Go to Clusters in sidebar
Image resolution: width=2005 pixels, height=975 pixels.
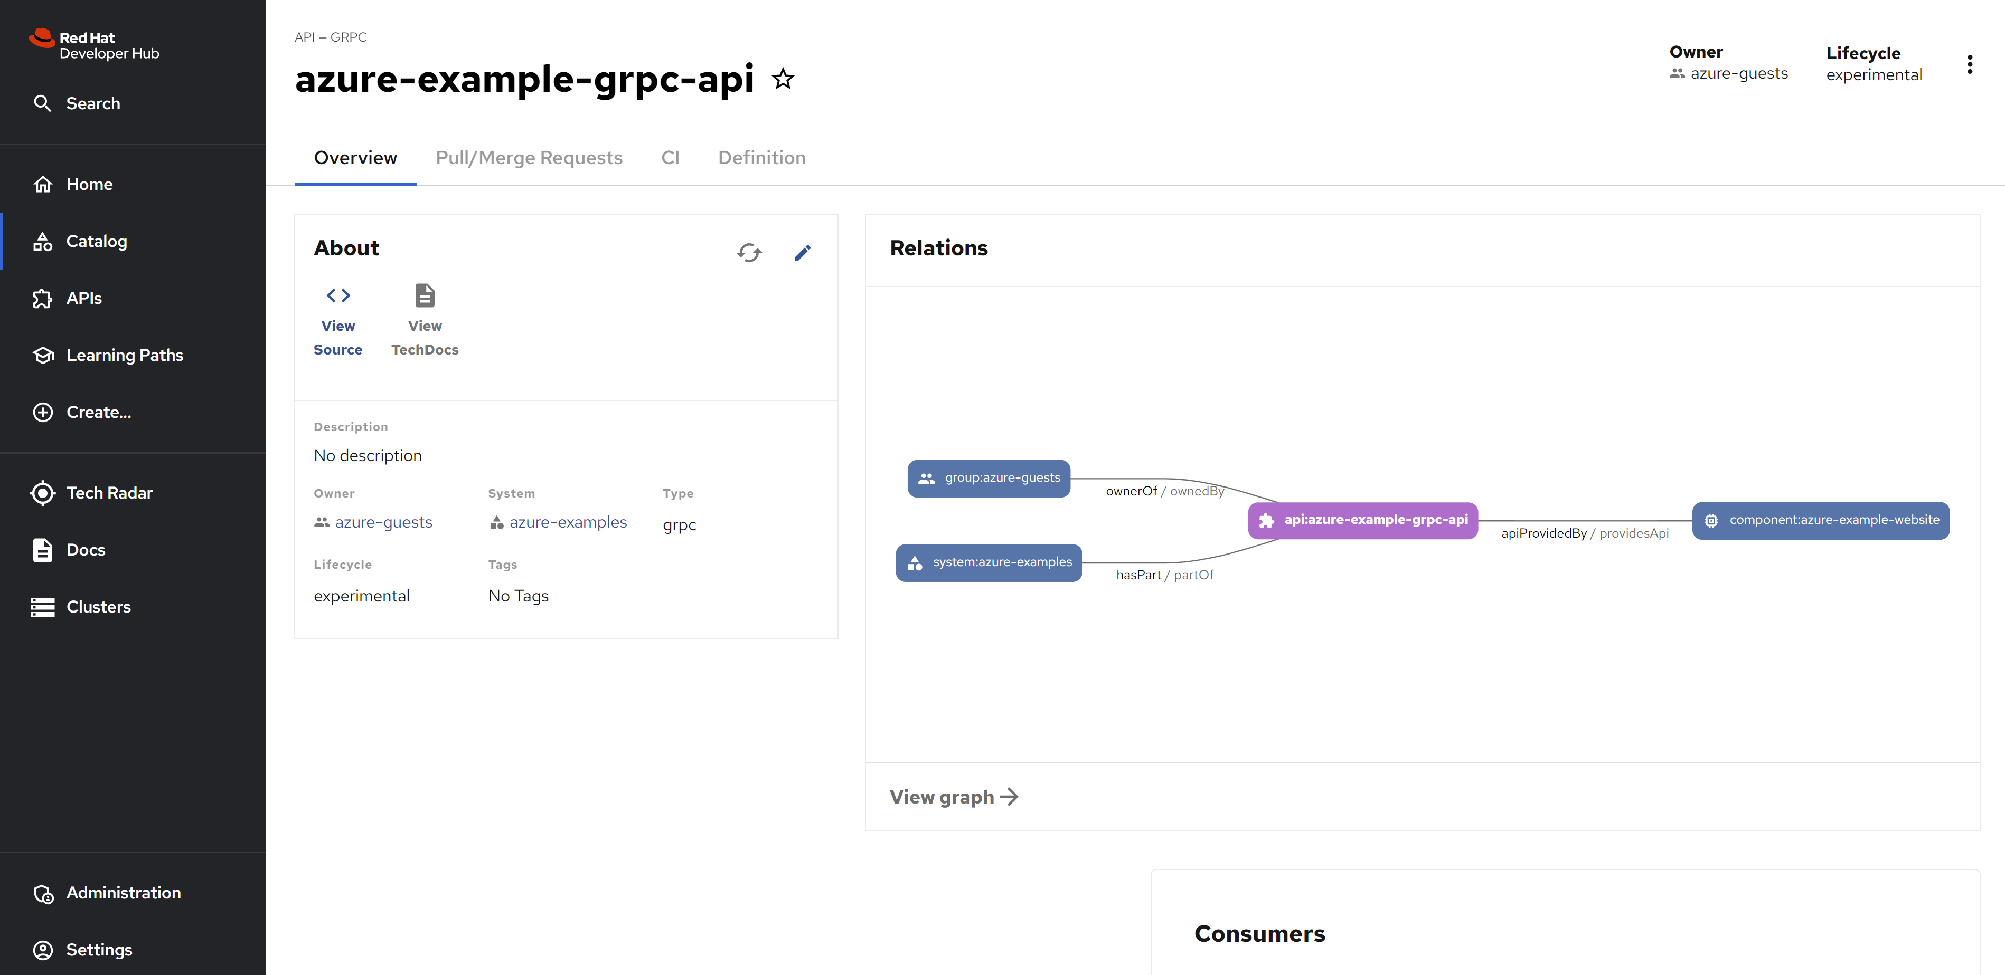click(98, 607)
